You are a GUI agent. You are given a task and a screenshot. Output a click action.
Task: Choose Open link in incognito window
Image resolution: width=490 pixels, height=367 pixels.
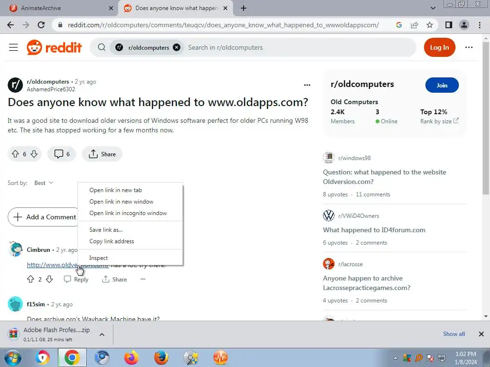point(130,213)
